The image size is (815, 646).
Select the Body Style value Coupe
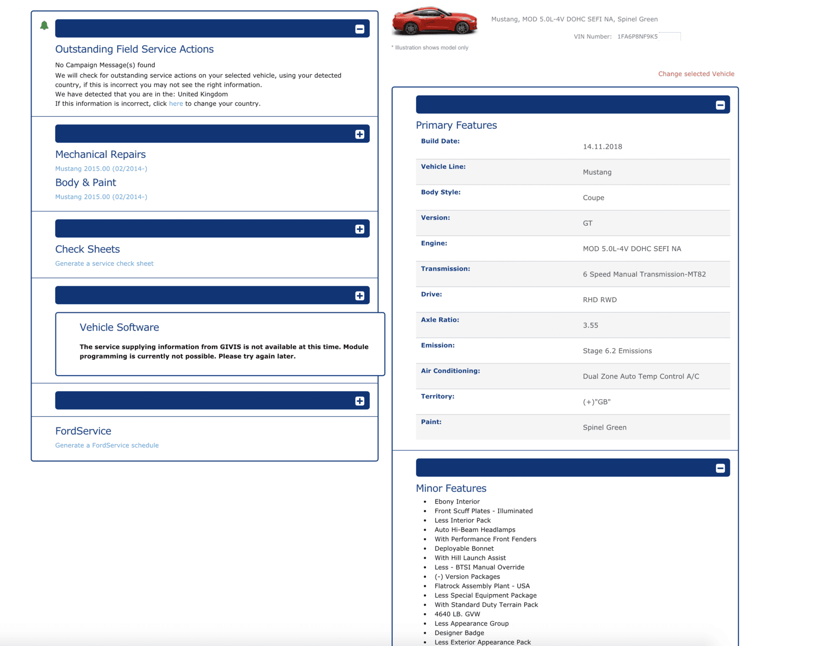[x=593, y=198]
